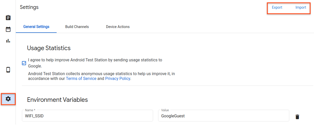Switch to the General Settings tab

pyautogui.click(x=36, y=27)
